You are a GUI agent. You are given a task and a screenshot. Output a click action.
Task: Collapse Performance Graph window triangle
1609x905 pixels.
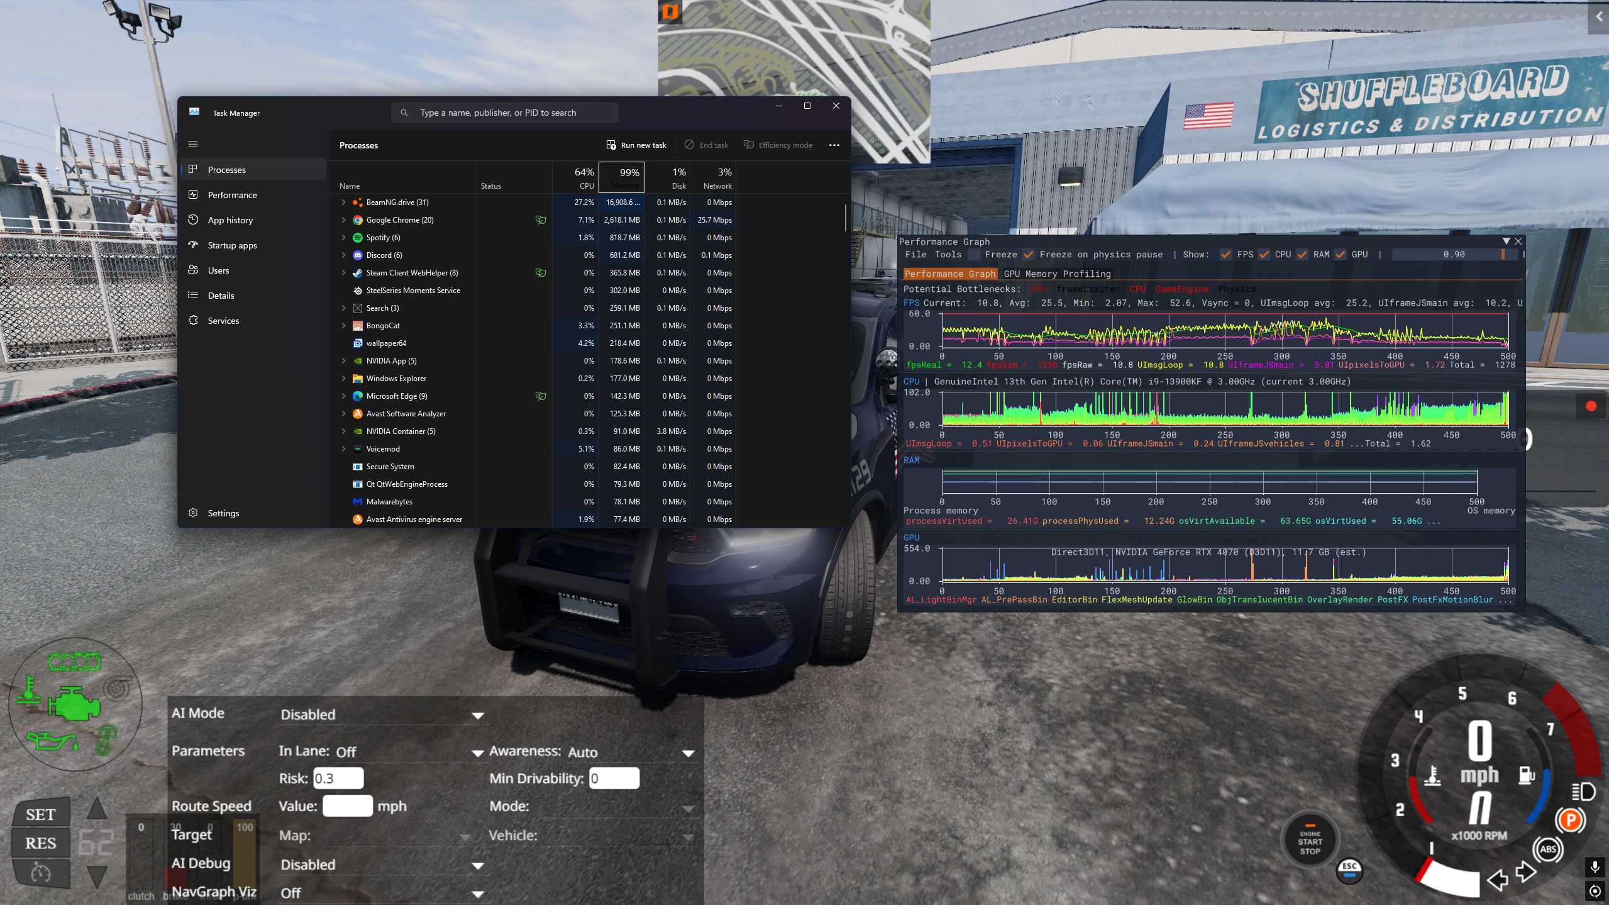[1506, 242]
